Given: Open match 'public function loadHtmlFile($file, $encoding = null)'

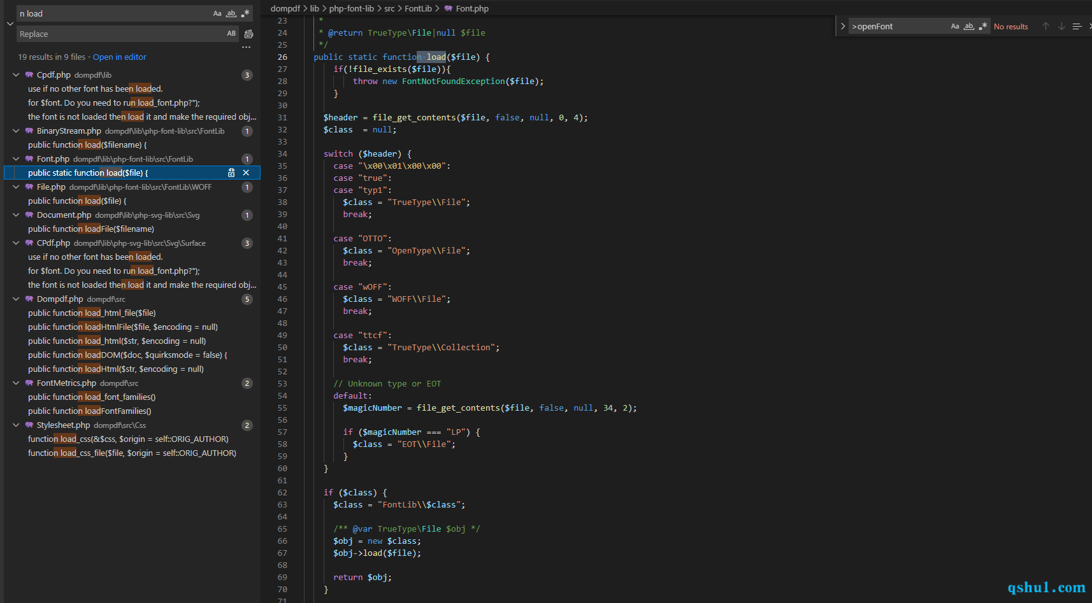Looking at the screenshot, I should (x=123, y=327).
